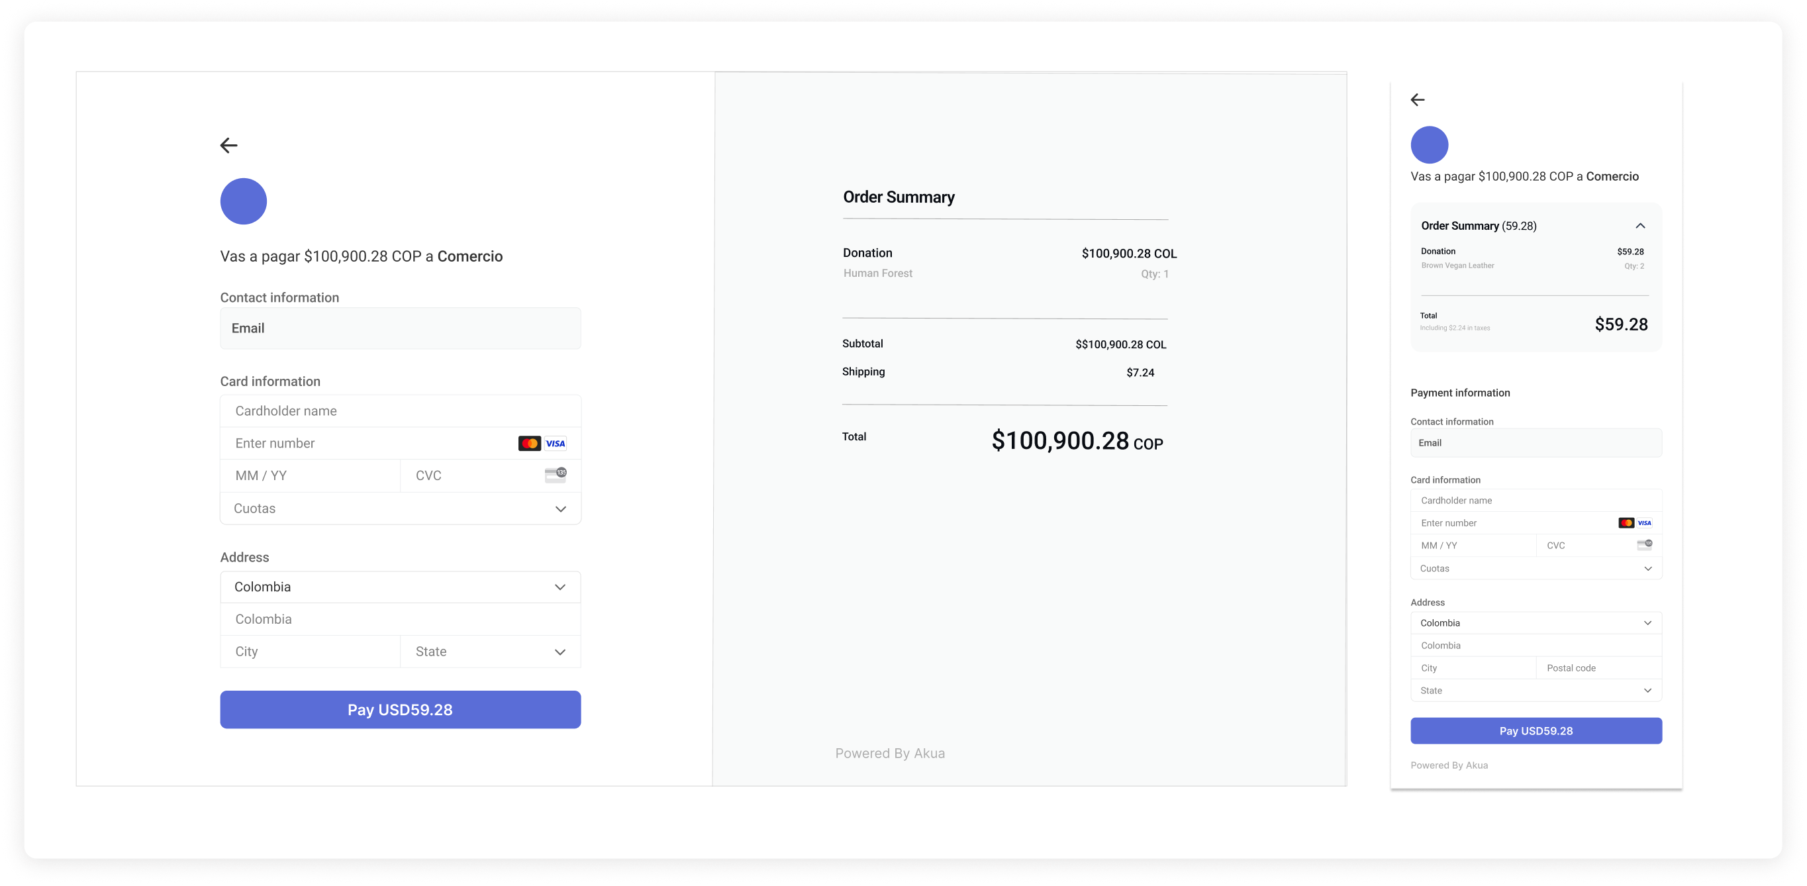Click the back arrow in mobile checkout
Viewport: 1807px width, 886px height.
click(x=1418, y=99)
